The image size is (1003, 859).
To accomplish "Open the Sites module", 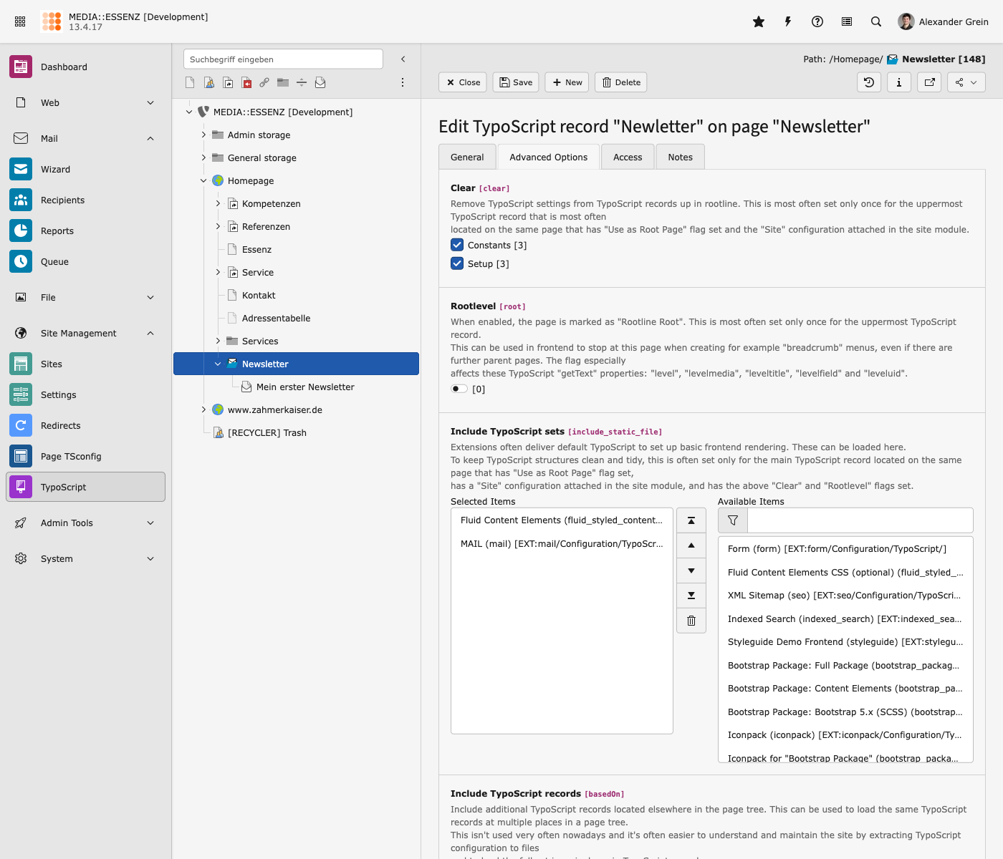I will [x=85, y=364].
